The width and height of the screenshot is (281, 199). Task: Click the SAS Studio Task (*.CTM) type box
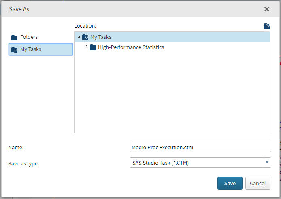[196, 163]
